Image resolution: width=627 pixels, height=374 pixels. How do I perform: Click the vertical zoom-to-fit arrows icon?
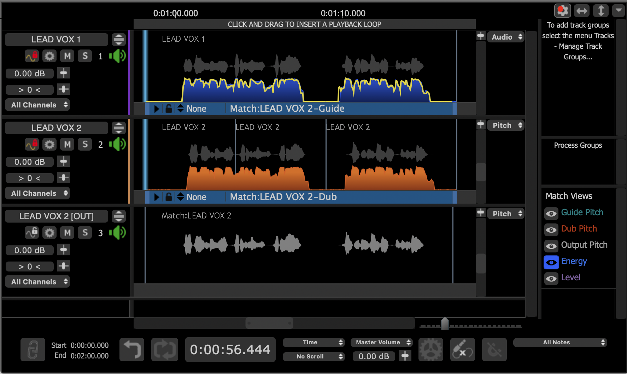pyautogui.click(x=600, y=11)
